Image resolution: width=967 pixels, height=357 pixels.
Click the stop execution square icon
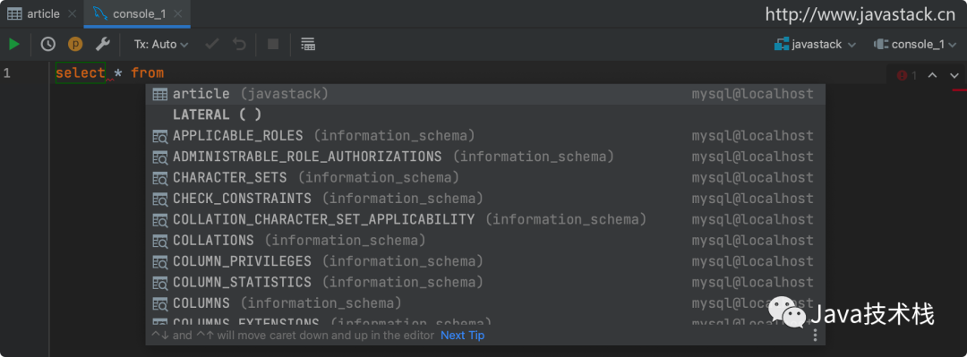pyautogui.click(x=272, y=44)
